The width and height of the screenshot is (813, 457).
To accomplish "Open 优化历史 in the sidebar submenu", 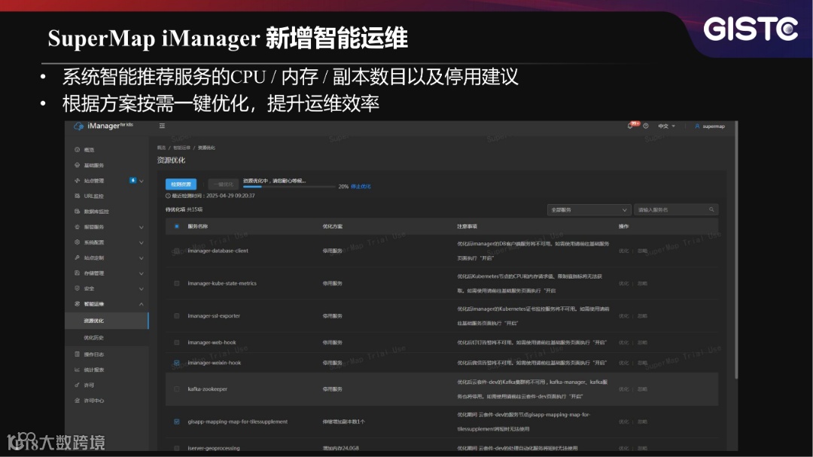I will click(x=107, y=338).
